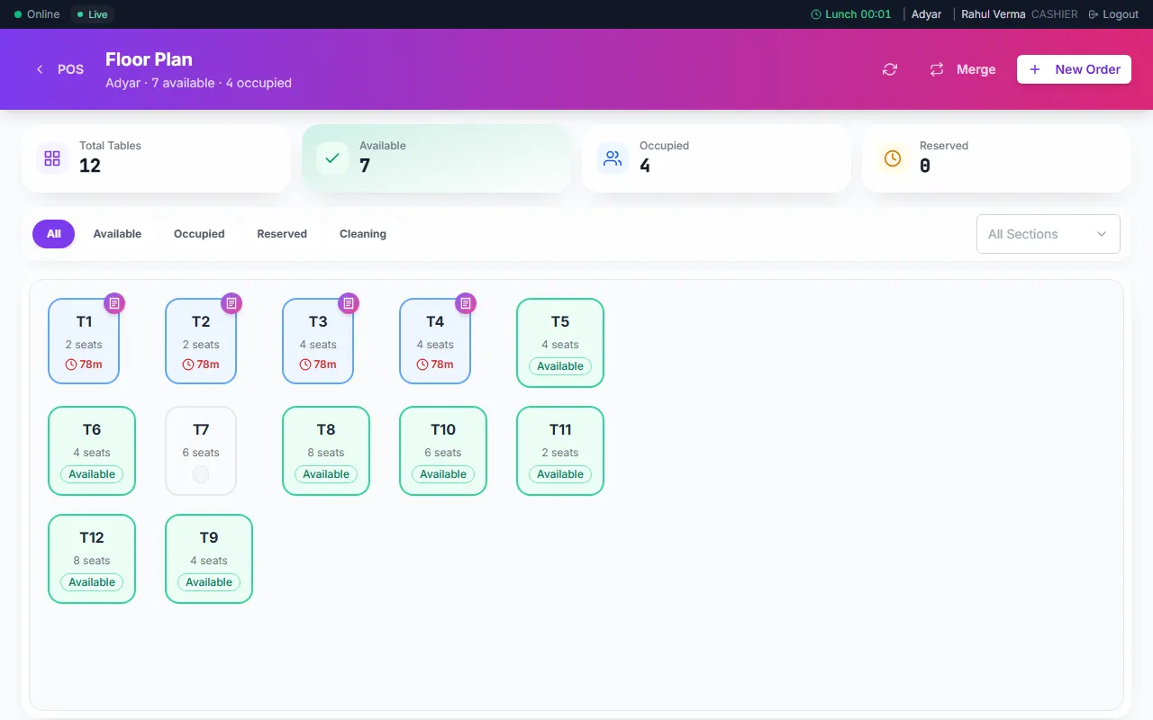This screenshot has width=1153, height=720.
Task: Click the red timer icon on T1
Action: point(71,364)
